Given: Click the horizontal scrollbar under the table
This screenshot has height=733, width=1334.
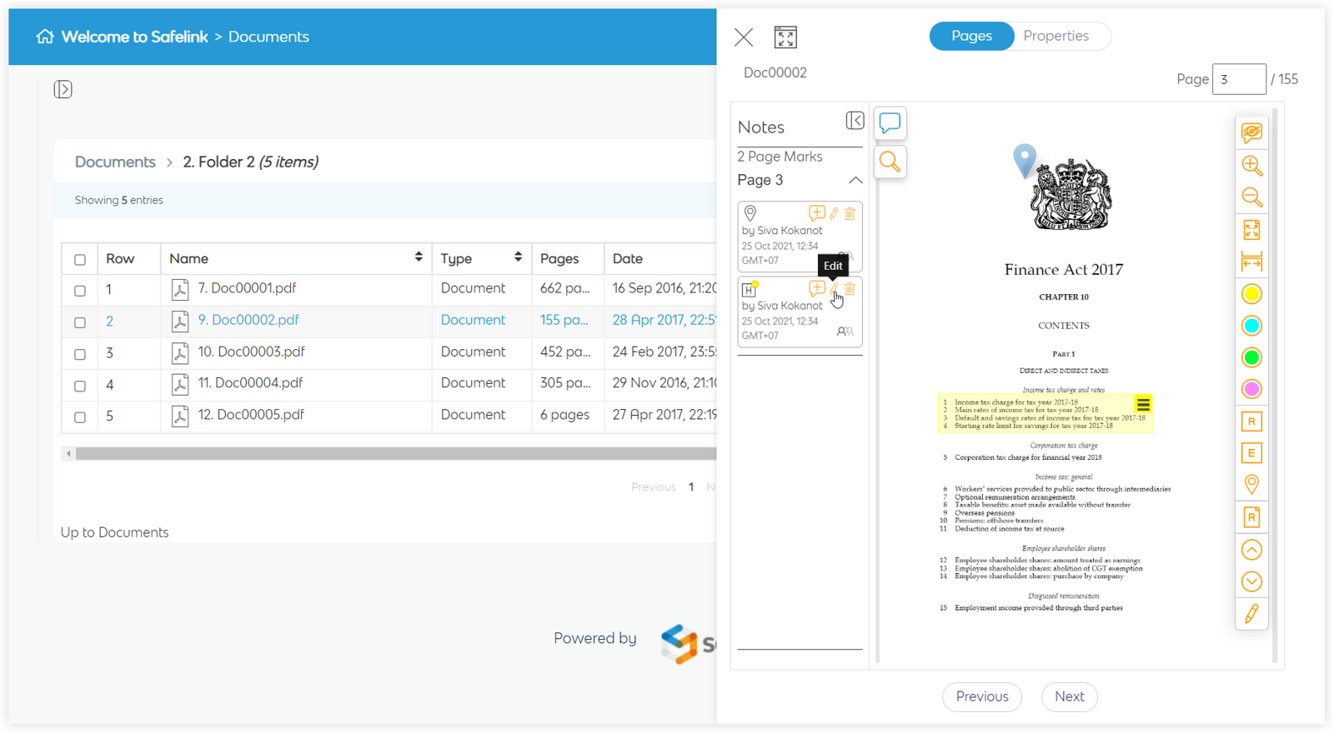Looking at the screenshot, I should tap(396, 454).
